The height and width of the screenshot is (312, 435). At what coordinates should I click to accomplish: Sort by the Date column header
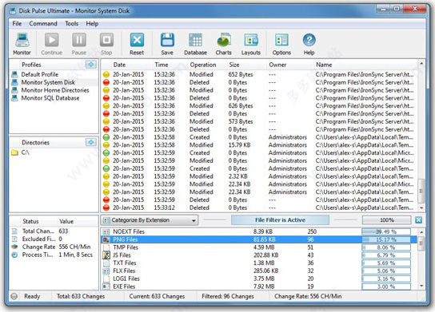[119, 65]
